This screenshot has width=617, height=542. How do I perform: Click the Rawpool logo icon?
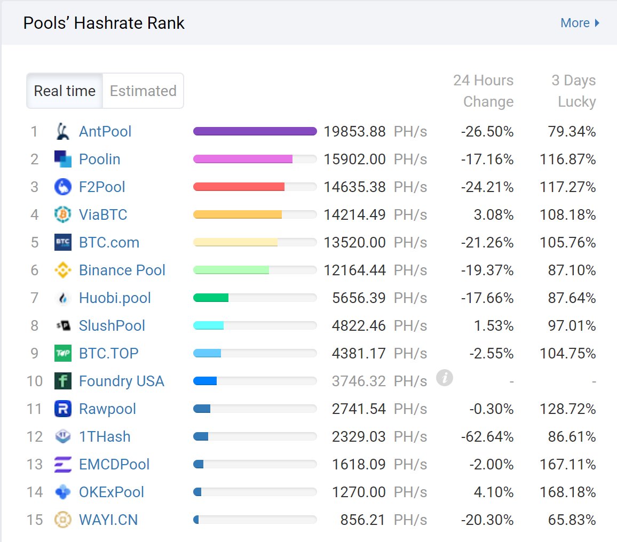[62, 409]
